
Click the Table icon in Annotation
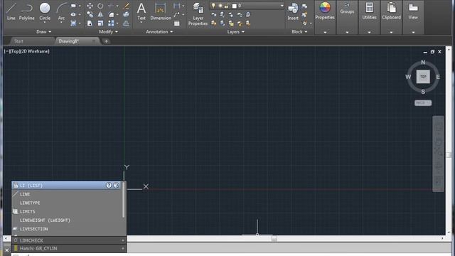point(177,23)
